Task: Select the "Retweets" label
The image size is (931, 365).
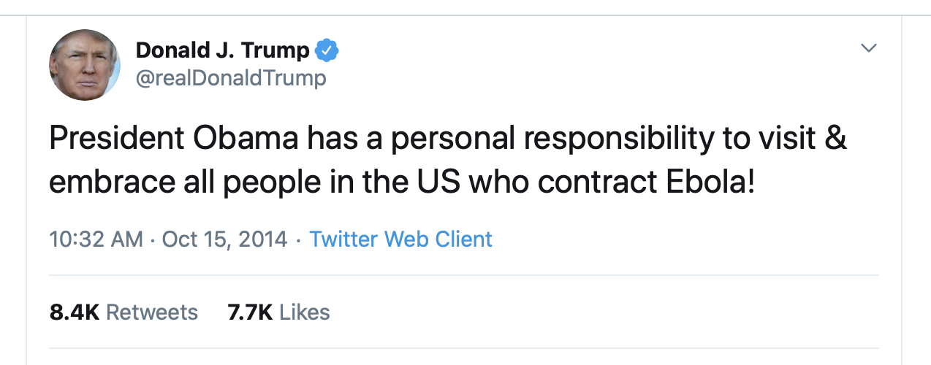Action: (152, 312)
